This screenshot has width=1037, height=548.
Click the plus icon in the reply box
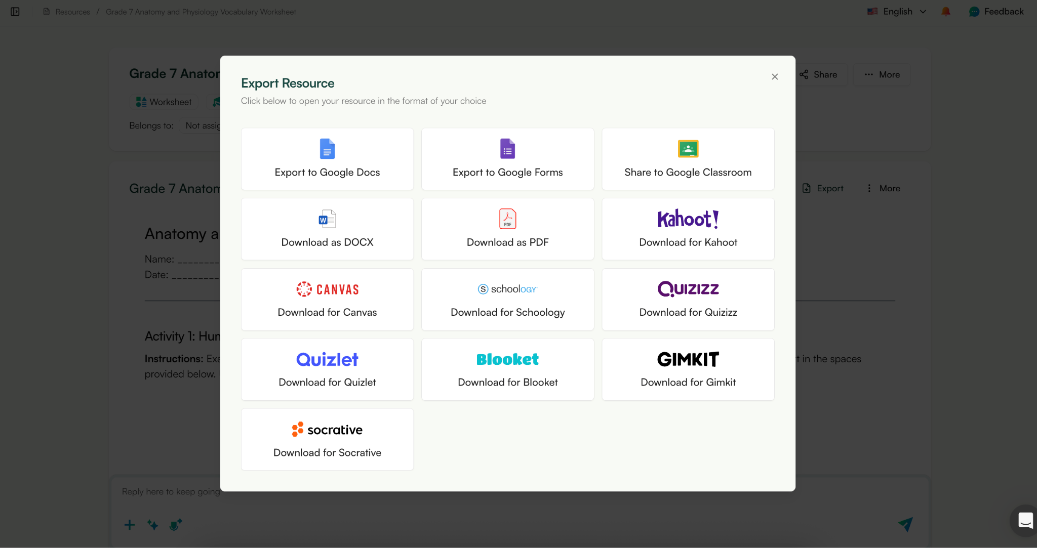tap(130, 525)
